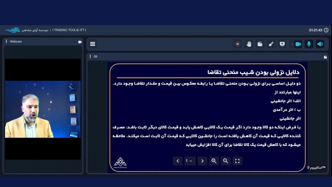Click the presenter webcam video
This screenshot has height=187, width=332.
[43, 109]
